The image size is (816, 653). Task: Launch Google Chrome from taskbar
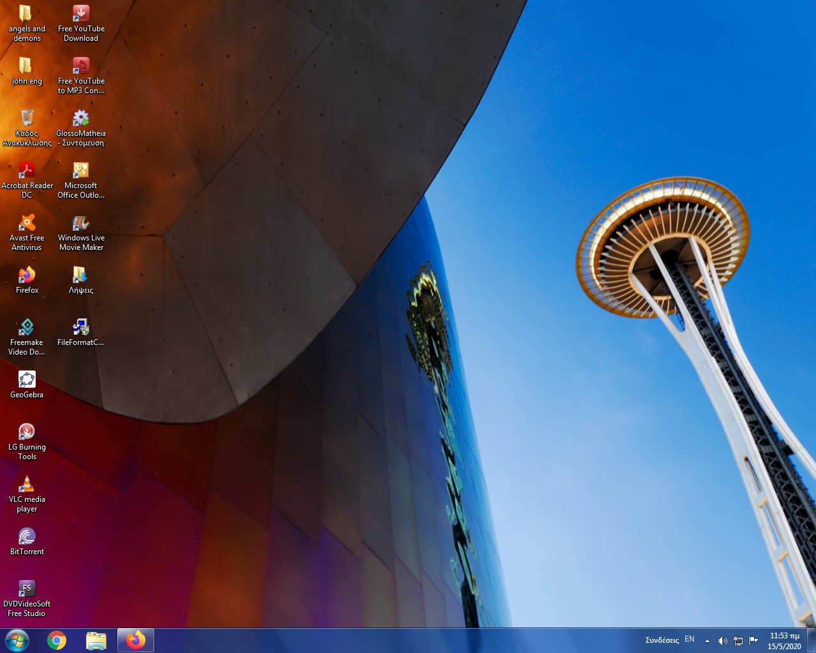57,640
